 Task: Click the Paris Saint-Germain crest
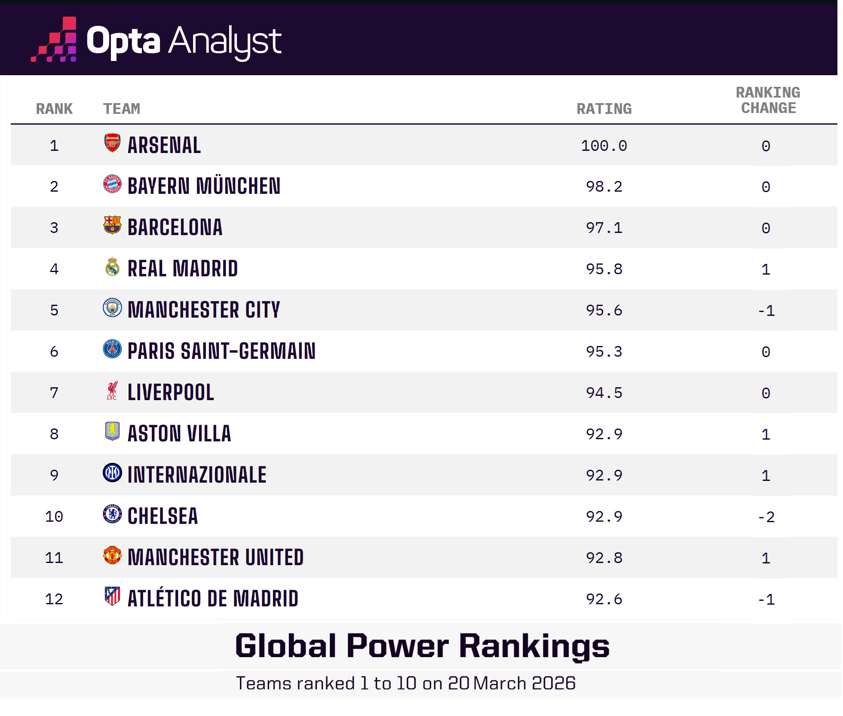112,349
